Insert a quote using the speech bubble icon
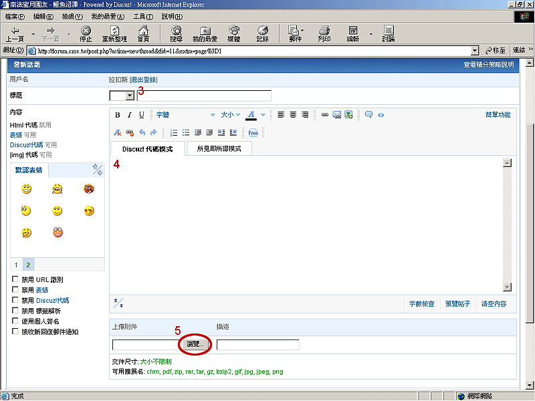 coord(368,115)
